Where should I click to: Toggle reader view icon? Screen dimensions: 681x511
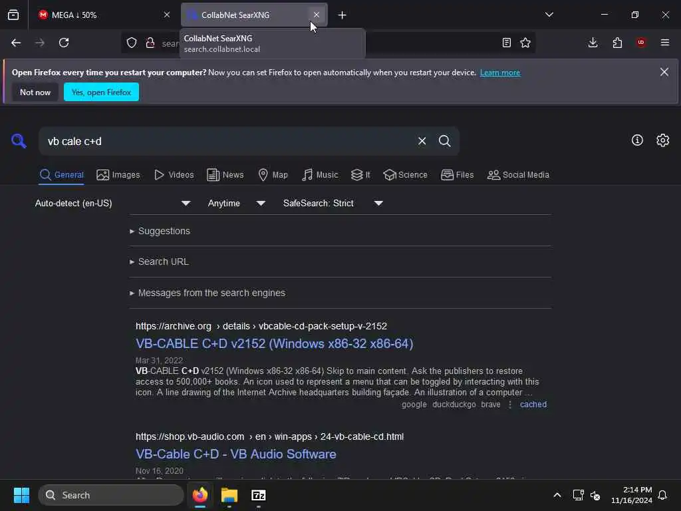[506, 43]
